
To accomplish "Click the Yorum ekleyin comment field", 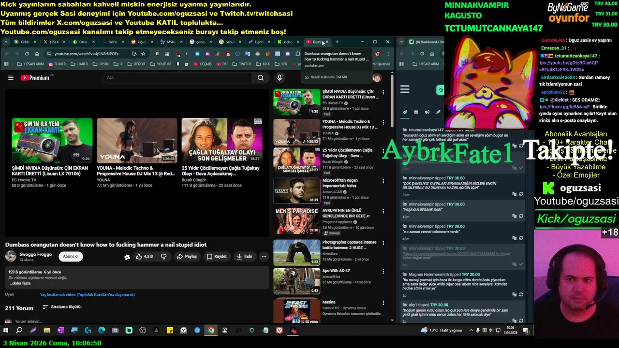I will tap(28, 321).
